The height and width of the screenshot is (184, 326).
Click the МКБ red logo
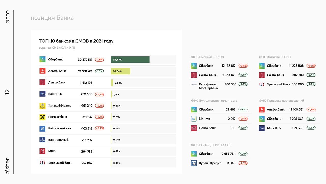click(x=42, y=151)
